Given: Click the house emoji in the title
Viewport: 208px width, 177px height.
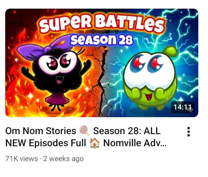Looking at the screenshot, I should pos(94,143).
